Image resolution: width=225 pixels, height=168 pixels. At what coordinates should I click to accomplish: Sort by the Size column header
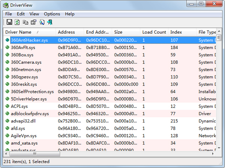coord(126,32)
